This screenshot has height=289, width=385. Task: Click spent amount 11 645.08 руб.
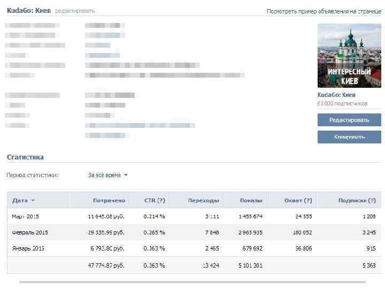pyautogui.click(x=106, y=217)
